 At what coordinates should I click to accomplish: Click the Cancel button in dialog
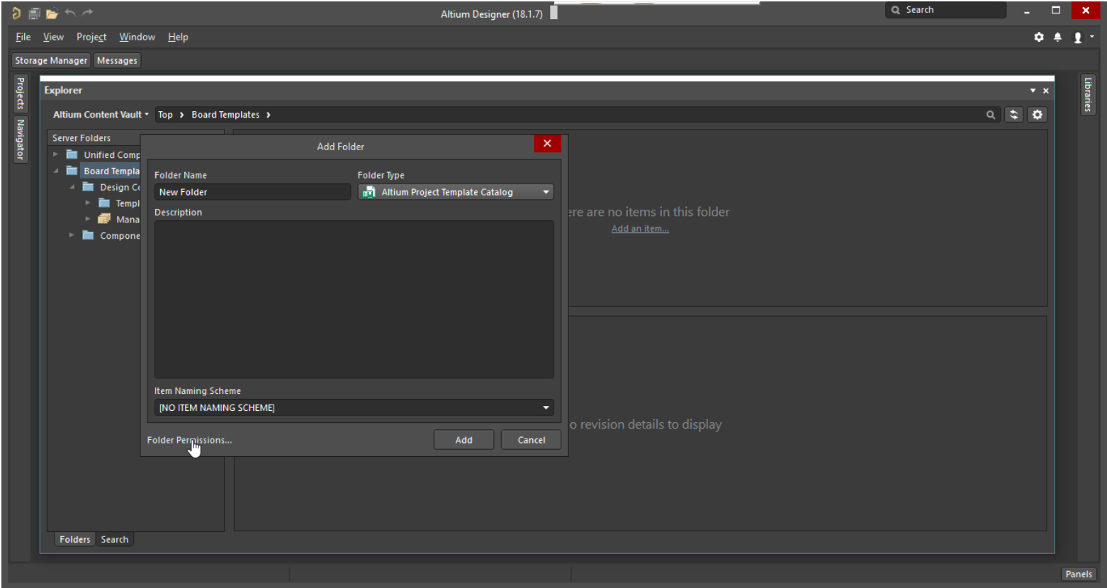pos(531,440)
